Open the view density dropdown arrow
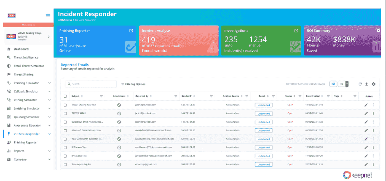 [x=347, y=84]
